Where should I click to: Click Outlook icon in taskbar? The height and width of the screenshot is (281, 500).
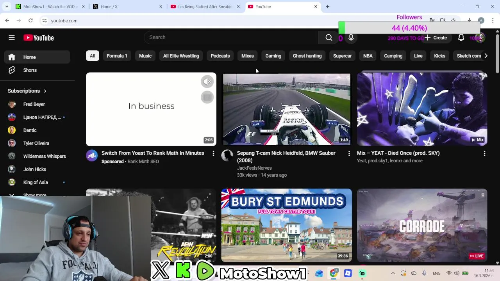(x=319, y=273)
